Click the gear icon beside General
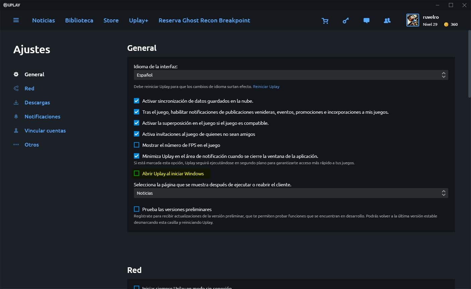Viewport: 471px width, 289px height. pyautogui.click(x=16, y=74)
